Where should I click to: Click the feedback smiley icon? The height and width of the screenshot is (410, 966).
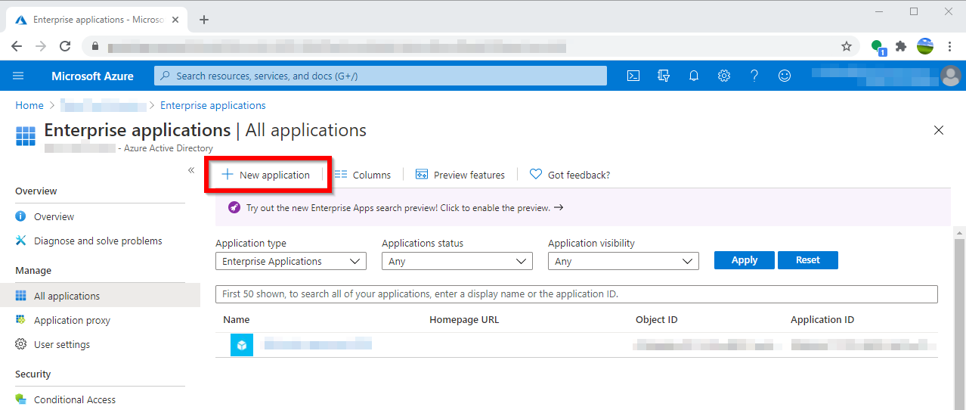pyautogui.click(x=785, y=76)
